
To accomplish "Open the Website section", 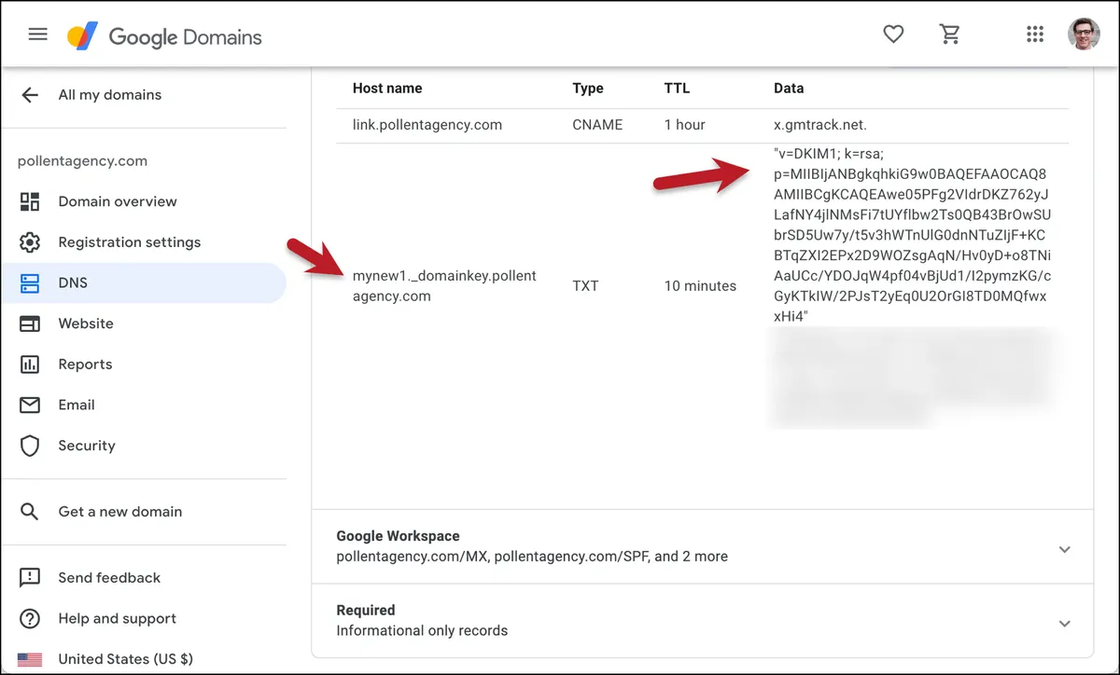I will (86, 324).
